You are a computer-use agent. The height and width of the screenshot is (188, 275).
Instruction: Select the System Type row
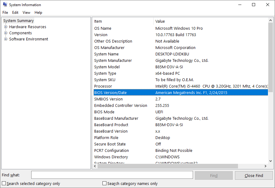pos(181,73)
